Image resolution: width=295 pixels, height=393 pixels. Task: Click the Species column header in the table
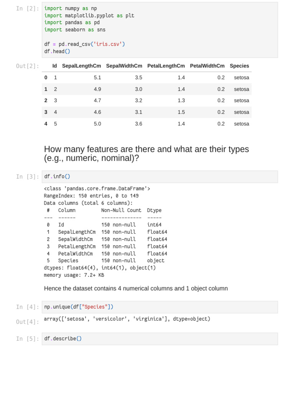point(239,66)
